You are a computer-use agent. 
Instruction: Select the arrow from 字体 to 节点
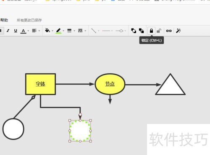(75, 84)
